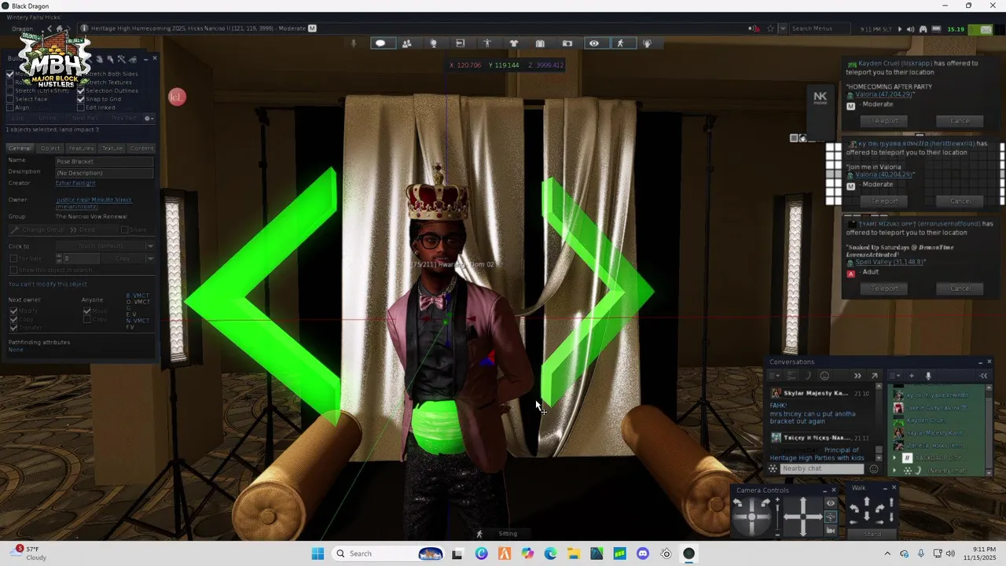
Task: Select the Create wand tool in Build panel
Action: click(121, 59)
